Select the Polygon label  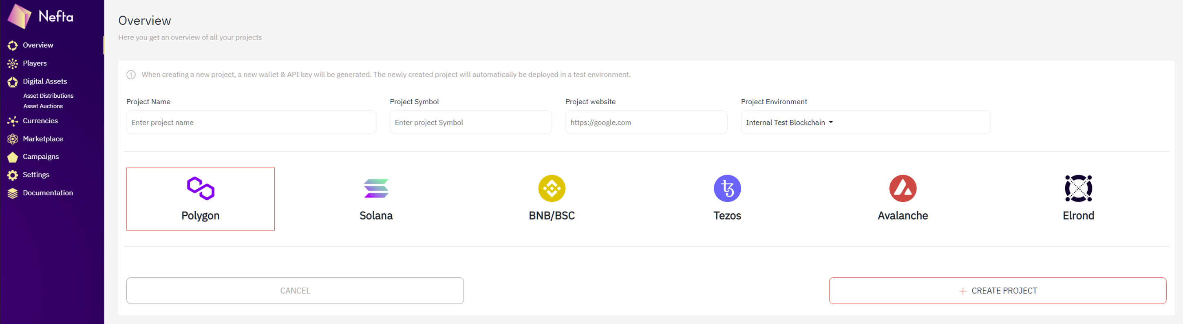pos(201,216)
